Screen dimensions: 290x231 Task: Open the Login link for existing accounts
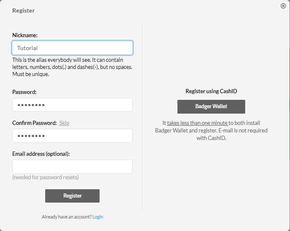click(x=98, y=217)
